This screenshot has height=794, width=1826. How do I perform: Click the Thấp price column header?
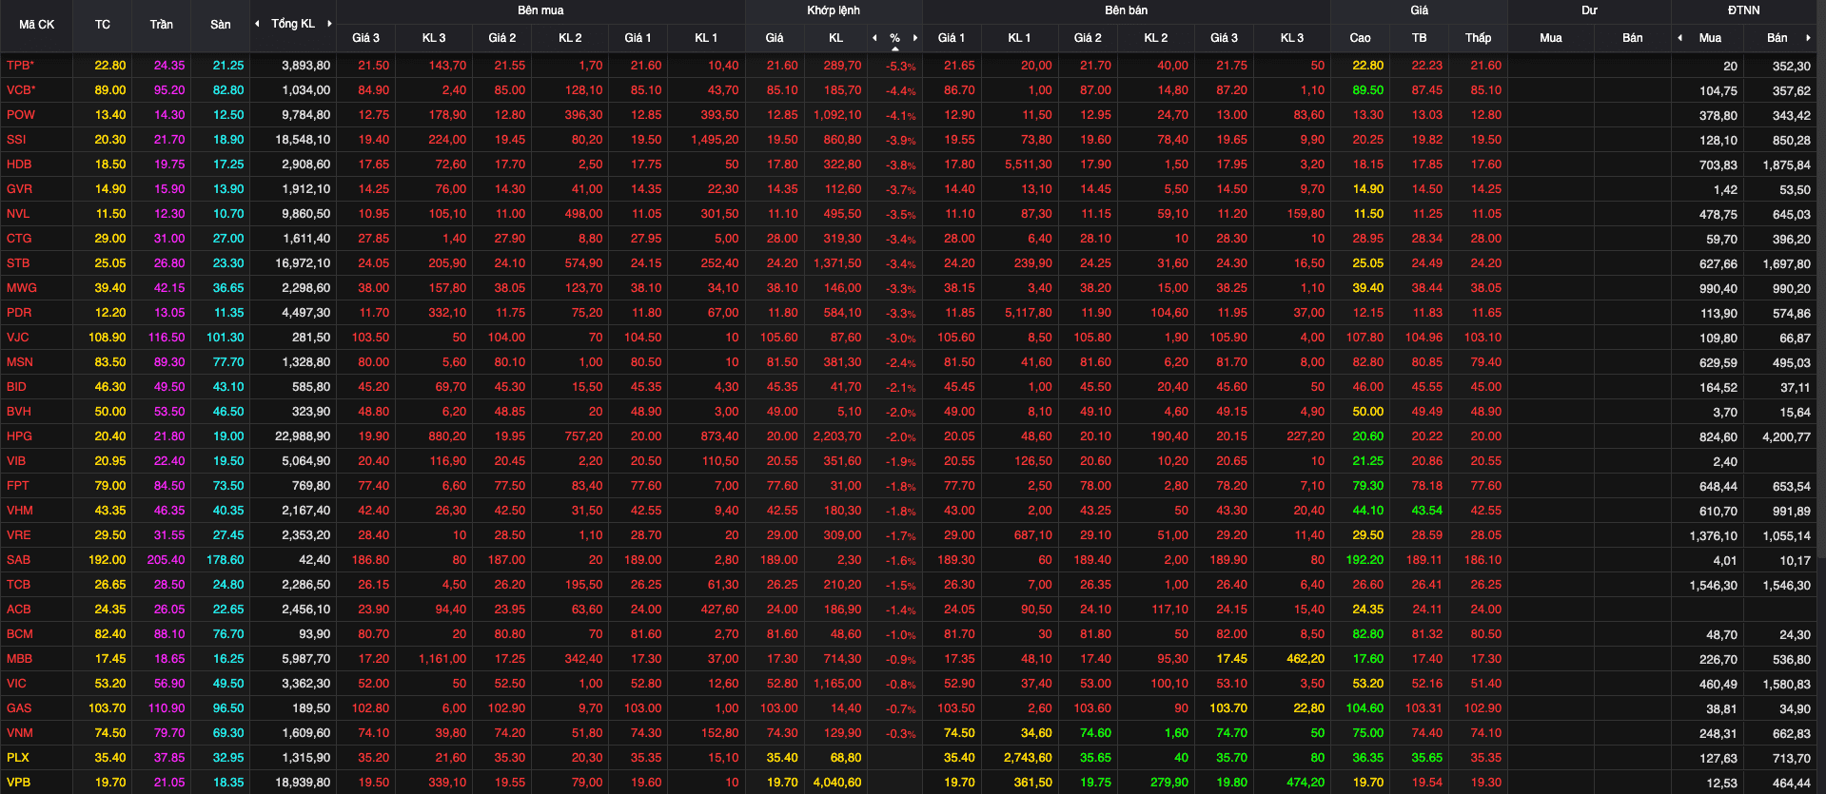[1478, 38]
